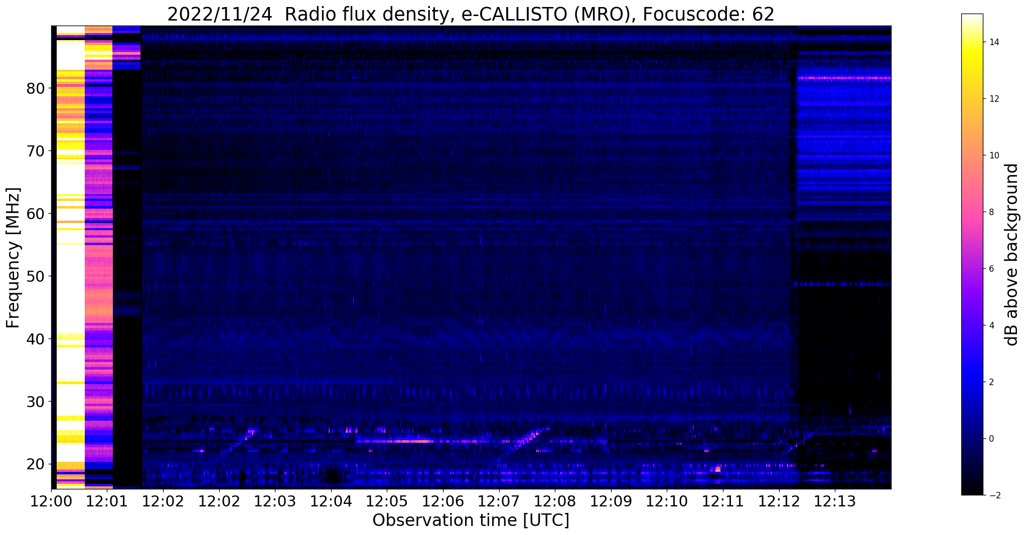This screenshot has width=1027, height=535.
Task: Click the 60 tick on frequency axis
Action: click(x=35, y=214)
